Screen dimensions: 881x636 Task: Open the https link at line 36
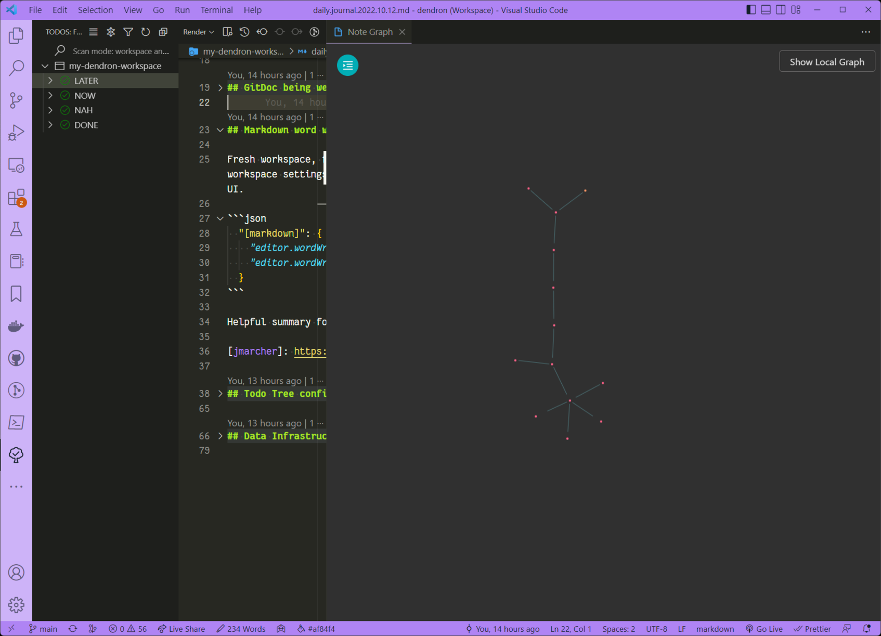click(310, 351)
